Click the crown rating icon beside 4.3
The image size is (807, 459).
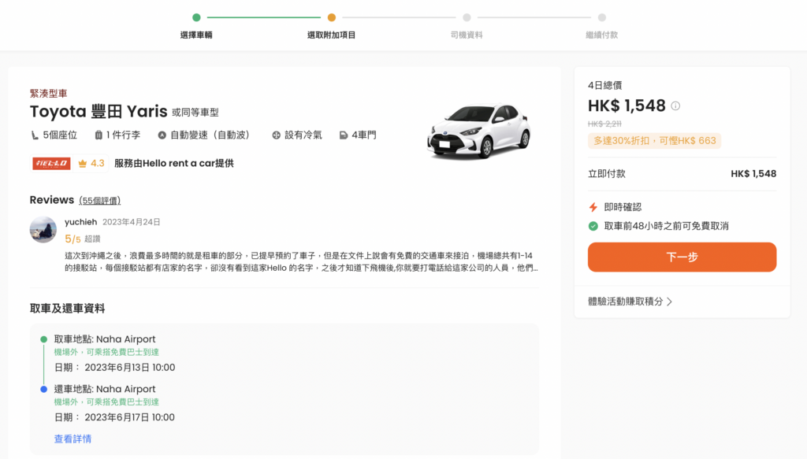tap(82, 164)
